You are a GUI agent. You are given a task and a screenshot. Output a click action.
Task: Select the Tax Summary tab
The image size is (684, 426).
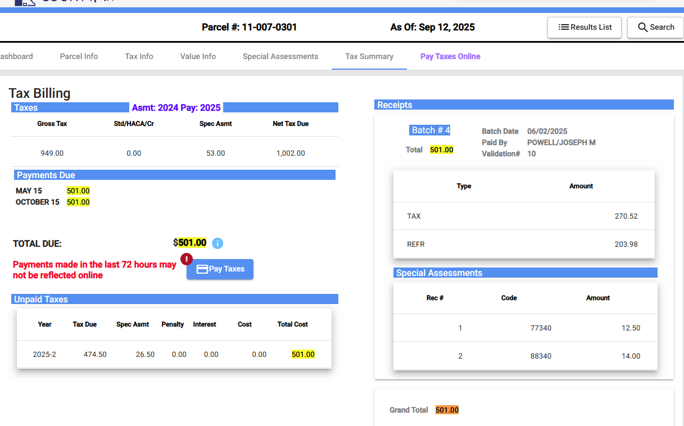click(x=369, y=56)
